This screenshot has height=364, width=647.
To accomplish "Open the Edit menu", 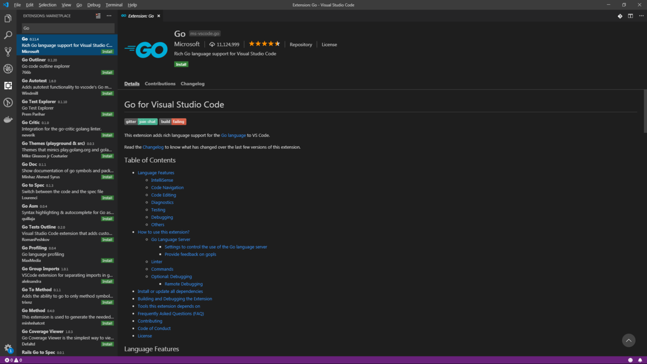I will 30,5.
